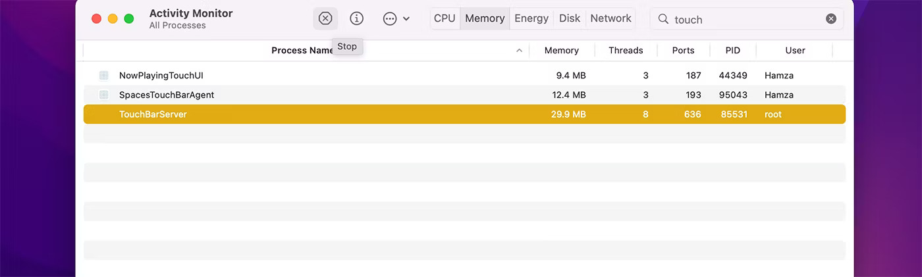Click PID 85531 cell

[x=733, y=114]
